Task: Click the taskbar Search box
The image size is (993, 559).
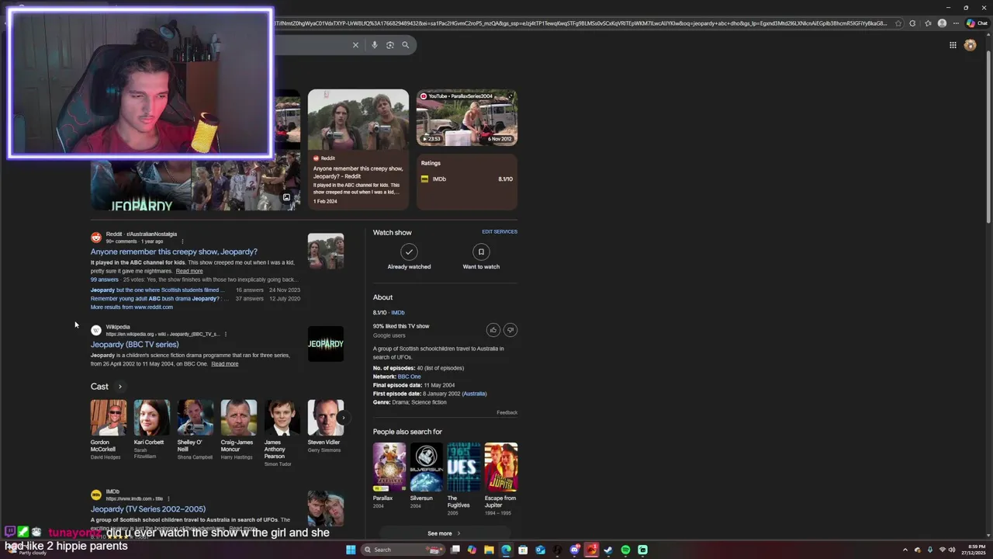Action: [x=403, y=550]
